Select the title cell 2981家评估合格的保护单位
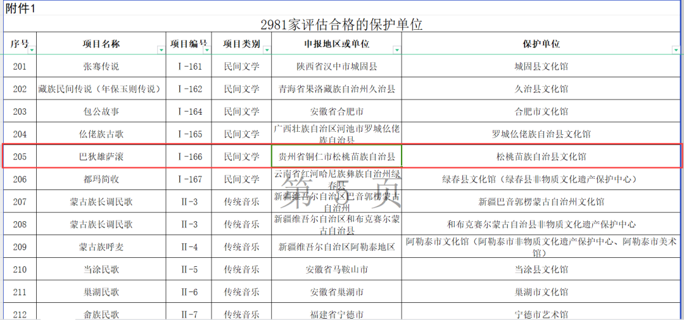The width and height of the screenshot is (684, 320). (341, 25)
